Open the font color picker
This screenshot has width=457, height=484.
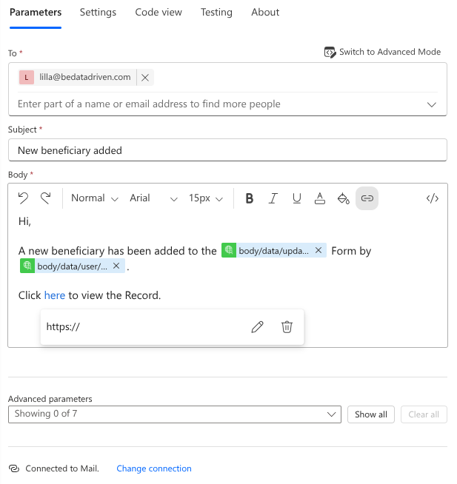320,198
